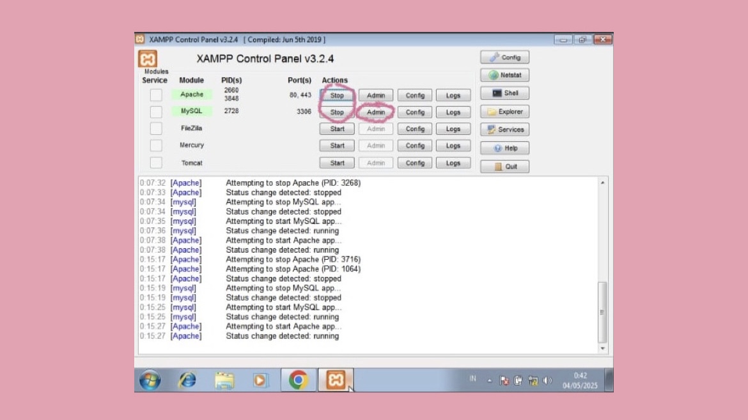Open MySQL Config menu
Viewport: 748px width, 420px height.
pyautogui.click(x=415, y=112)
